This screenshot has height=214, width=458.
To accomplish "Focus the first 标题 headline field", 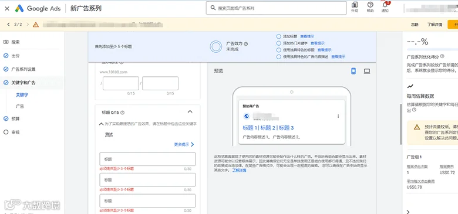I will 147,159.
